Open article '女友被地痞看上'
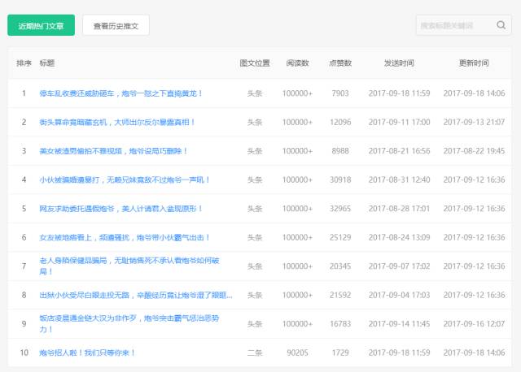The image size is (521, 372). (125, 238)
